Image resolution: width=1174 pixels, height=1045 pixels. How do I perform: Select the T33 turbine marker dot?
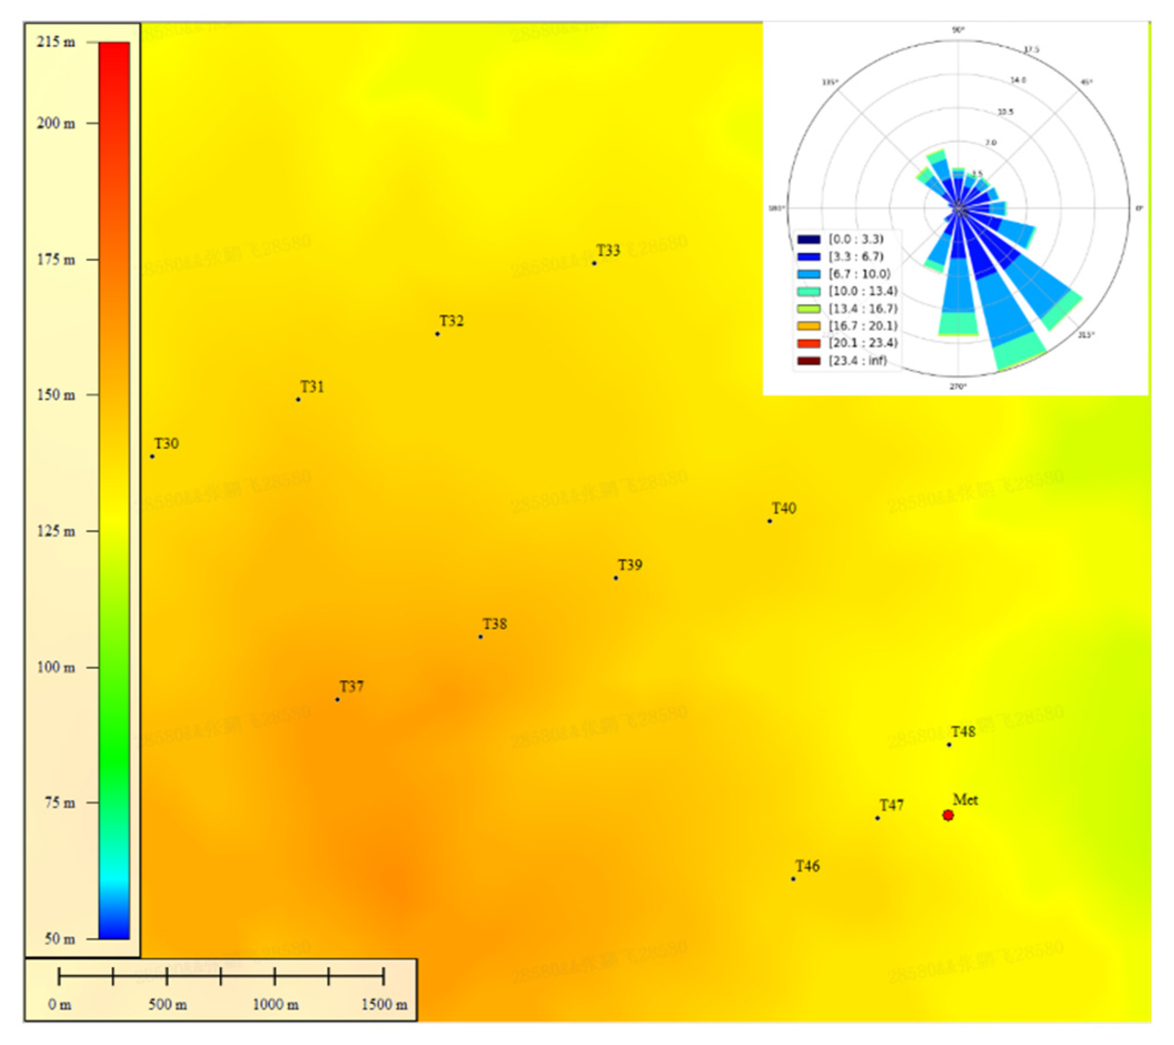coord(595,264)
